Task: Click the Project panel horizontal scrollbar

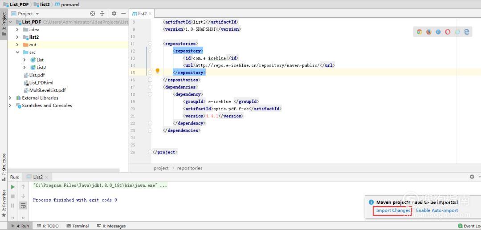Action: 64,170
